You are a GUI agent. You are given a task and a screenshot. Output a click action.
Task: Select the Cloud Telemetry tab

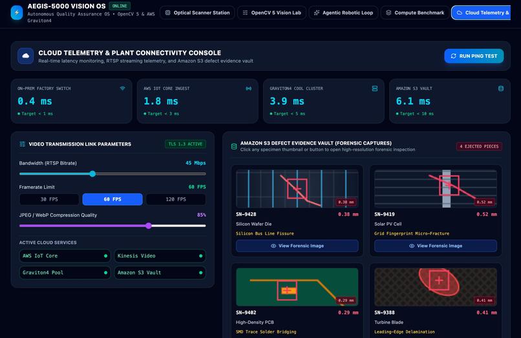coord(481,13)
